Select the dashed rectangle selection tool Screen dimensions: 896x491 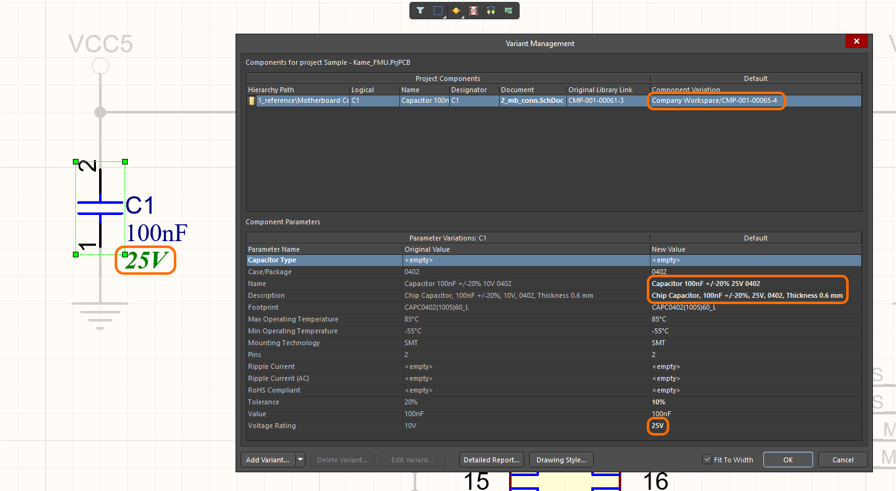point(438,11)
